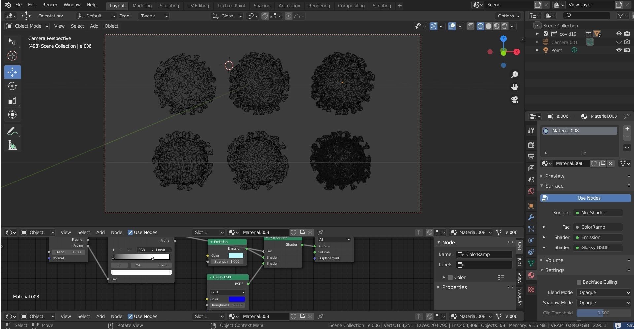Select the Rotate tool
Screen dimensions: 634x329
pyautogui.click(x=12, y=86)
